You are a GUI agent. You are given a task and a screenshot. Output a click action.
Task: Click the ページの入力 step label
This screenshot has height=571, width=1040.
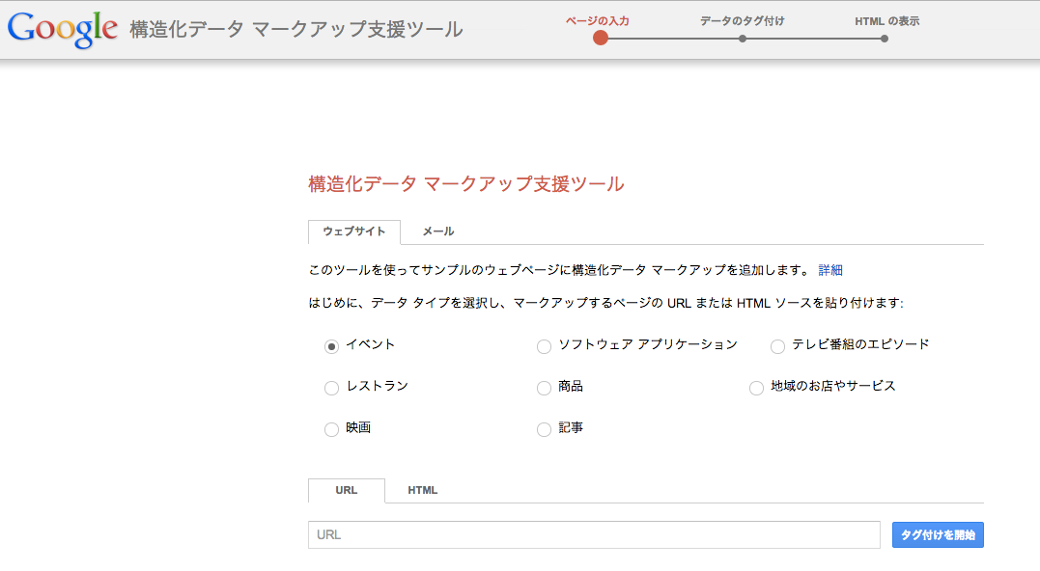[x=598, y=21]
